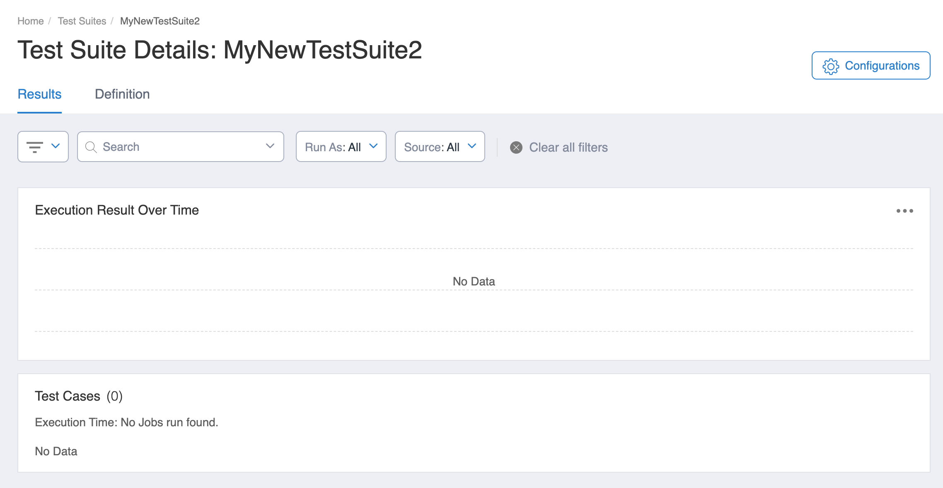The width and height of the screenshot is (943, 488).
Task: Click Clear all filters text
Action: 568,147
